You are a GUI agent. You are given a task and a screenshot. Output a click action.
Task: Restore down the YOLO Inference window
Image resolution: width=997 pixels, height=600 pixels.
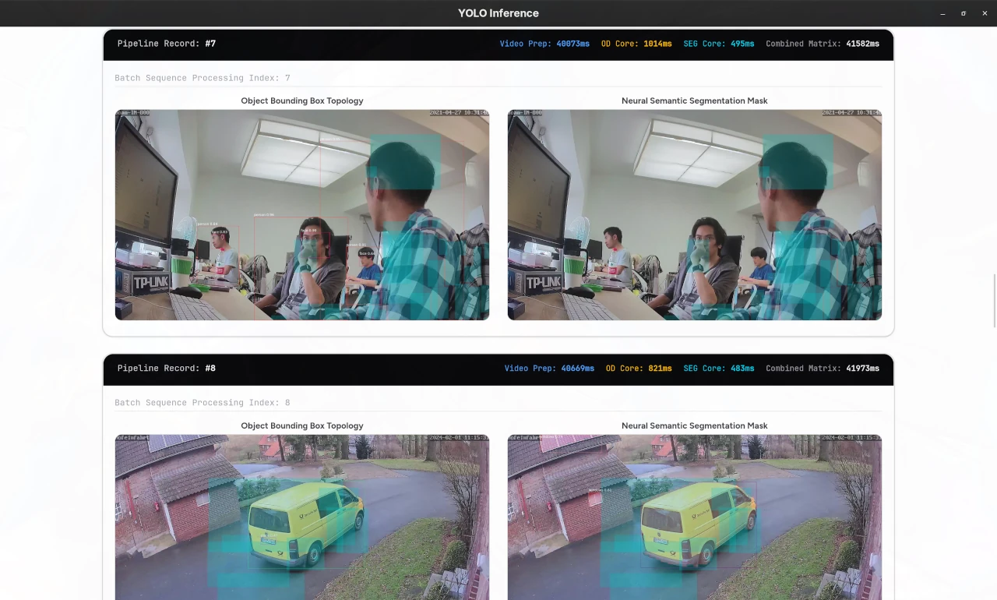(x=964, y=13)
